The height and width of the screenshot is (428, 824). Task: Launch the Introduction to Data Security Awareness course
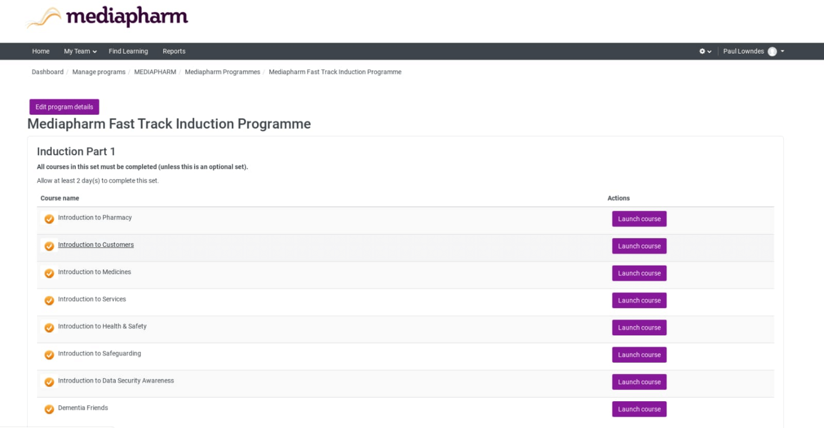(639, 382)
